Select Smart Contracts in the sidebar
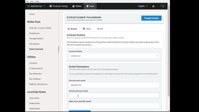This screenshot has width=199, height=112. coord(36,49)
